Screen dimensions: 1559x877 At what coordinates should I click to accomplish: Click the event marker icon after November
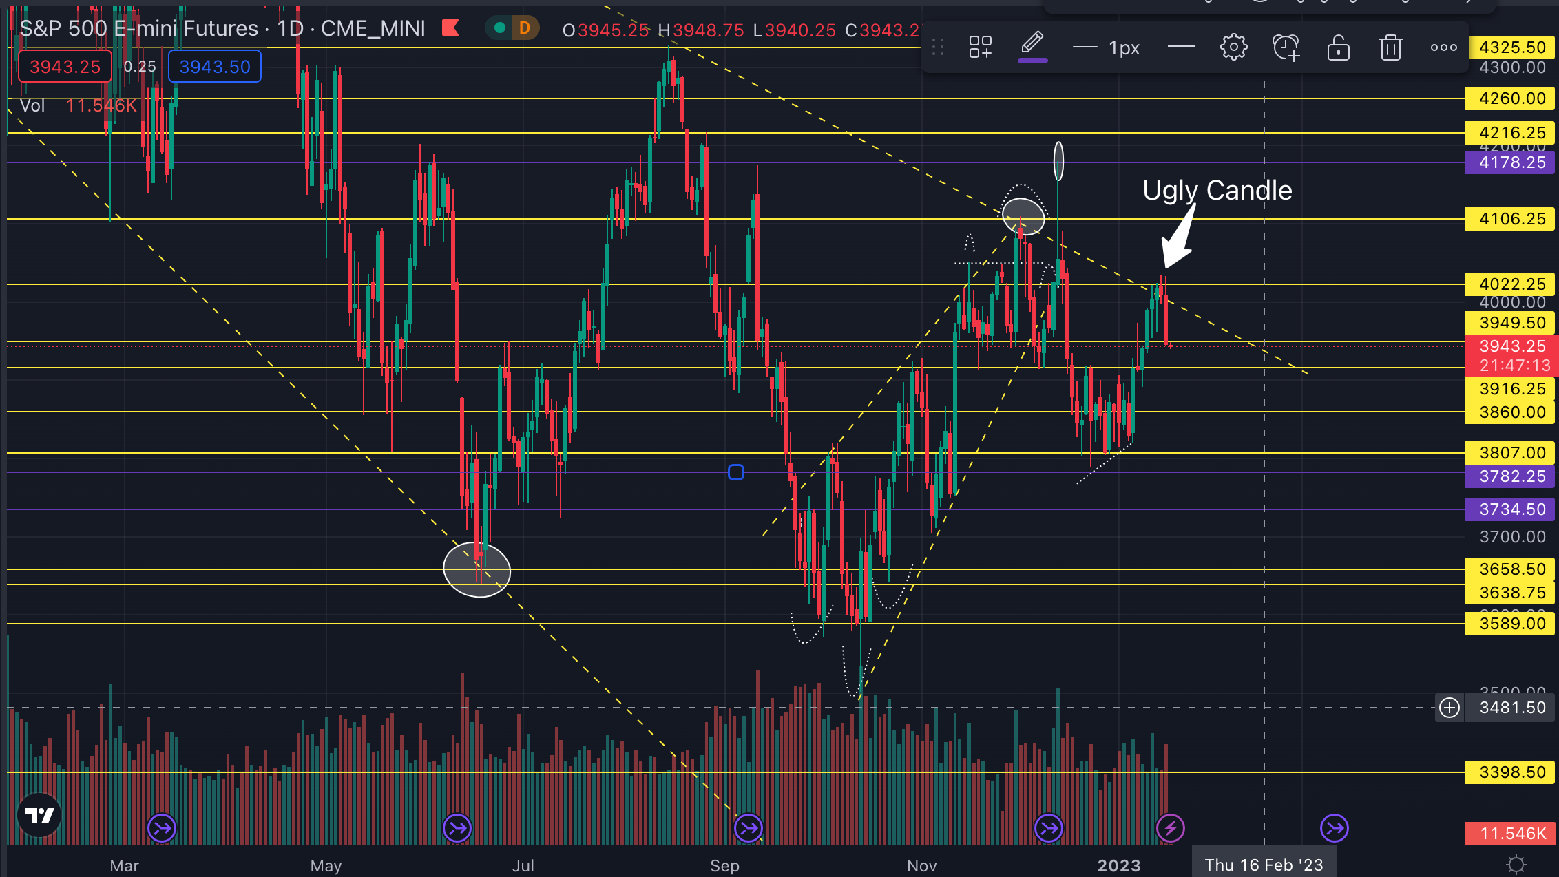click(1049, 828)
